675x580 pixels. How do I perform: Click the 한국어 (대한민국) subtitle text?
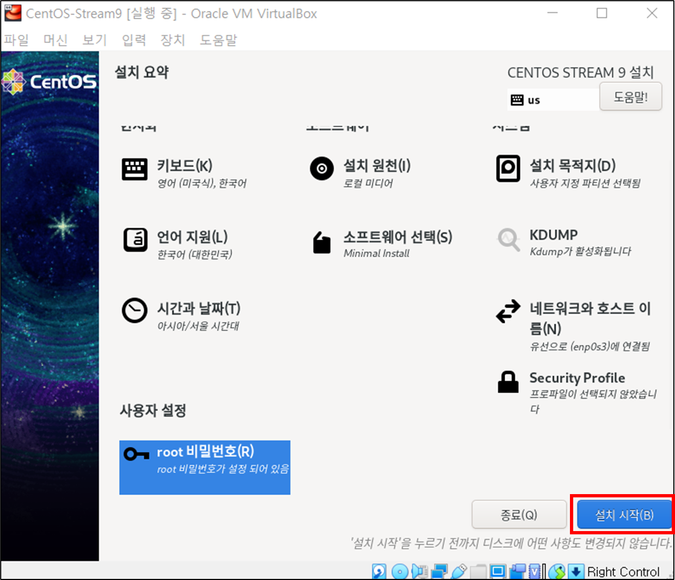195,254
